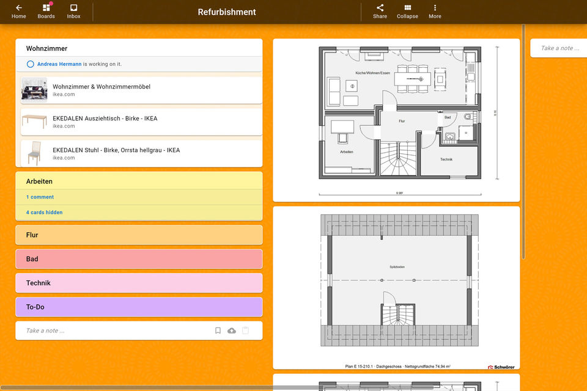Show the 4 cards hidden in Arbeiten
This screenshot has height=391, width=587.
tap(44, 212)
